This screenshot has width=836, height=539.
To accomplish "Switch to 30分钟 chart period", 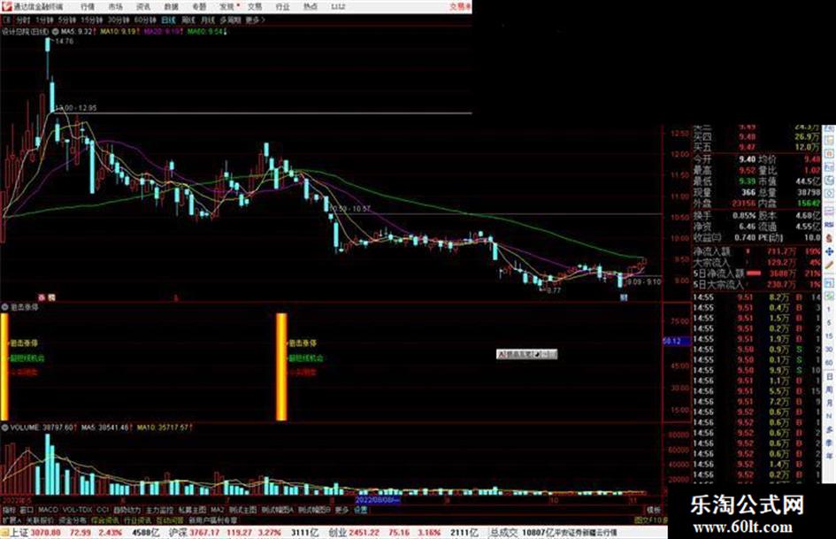I will pos(119,19).
